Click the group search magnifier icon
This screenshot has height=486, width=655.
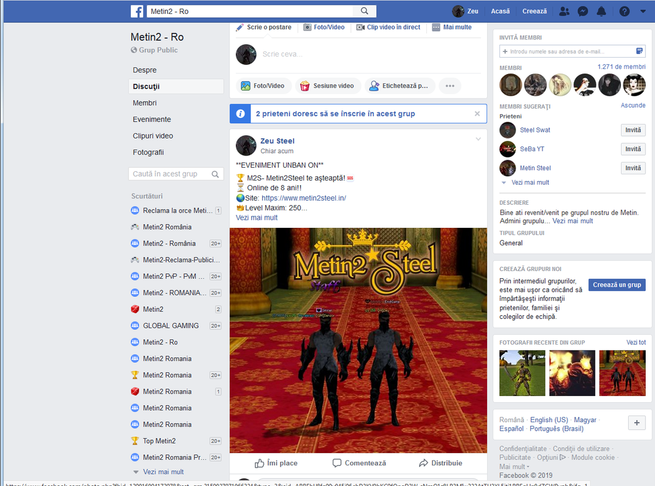(x=215, y=174)
